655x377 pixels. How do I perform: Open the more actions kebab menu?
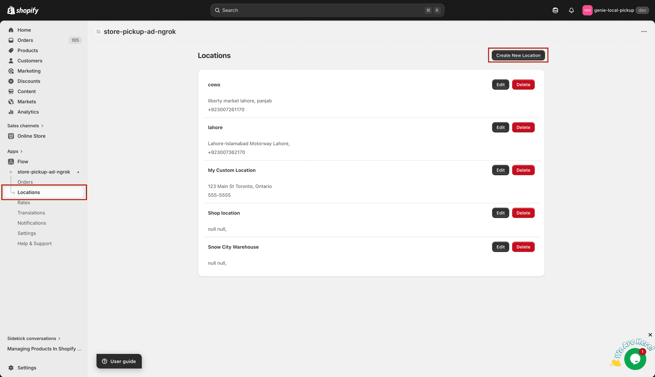point(644,31)
